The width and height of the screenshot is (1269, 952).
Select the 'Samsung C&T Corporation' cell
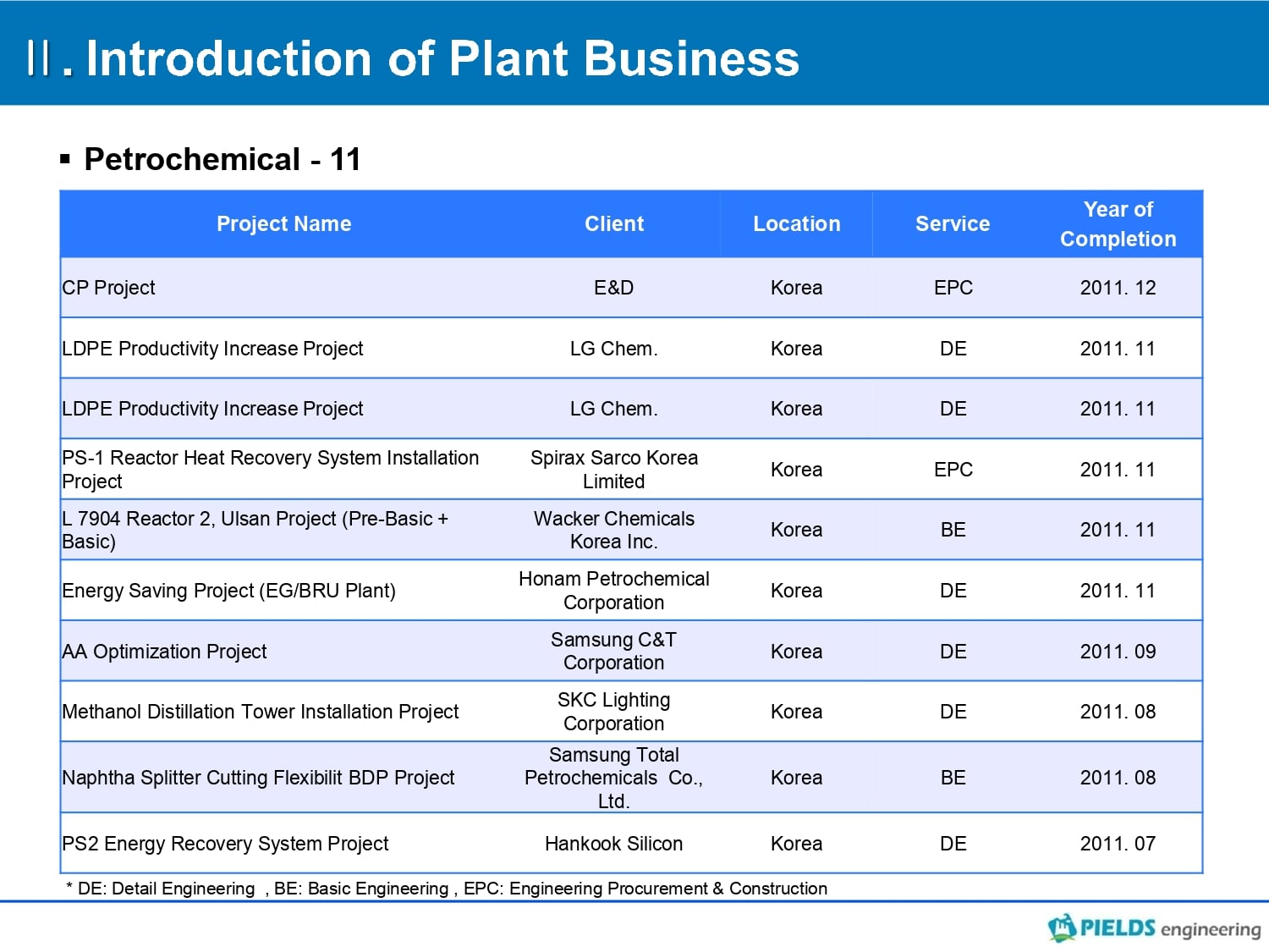point(614,652)
